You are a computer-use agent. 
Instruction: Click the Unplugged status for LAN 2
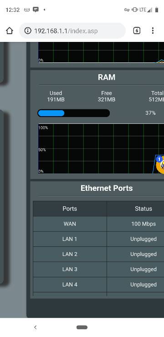pyautogui.click(x=143, y=254)
